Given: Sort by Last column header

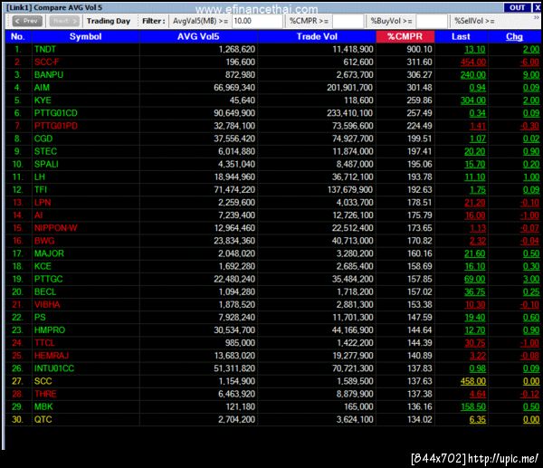Looking at the screenshot, I should (461, 37).
